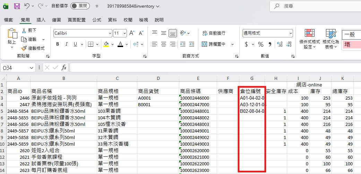The height and width of the screenshot is (174, 361).
Task: Apply font color A icon
Action: (x=120, y=44)
